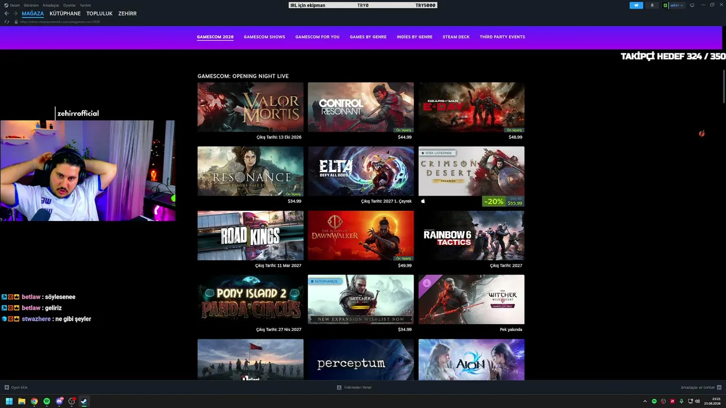Click the Kütüphanede badge on The Witcher
Viewport: 726px width, 408px height.
[x=324, y=281]
